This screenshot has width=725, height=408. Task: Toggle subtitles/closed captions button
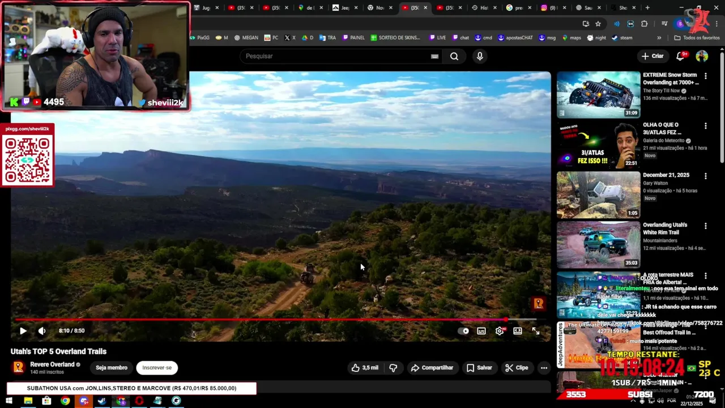coord(481,331)
